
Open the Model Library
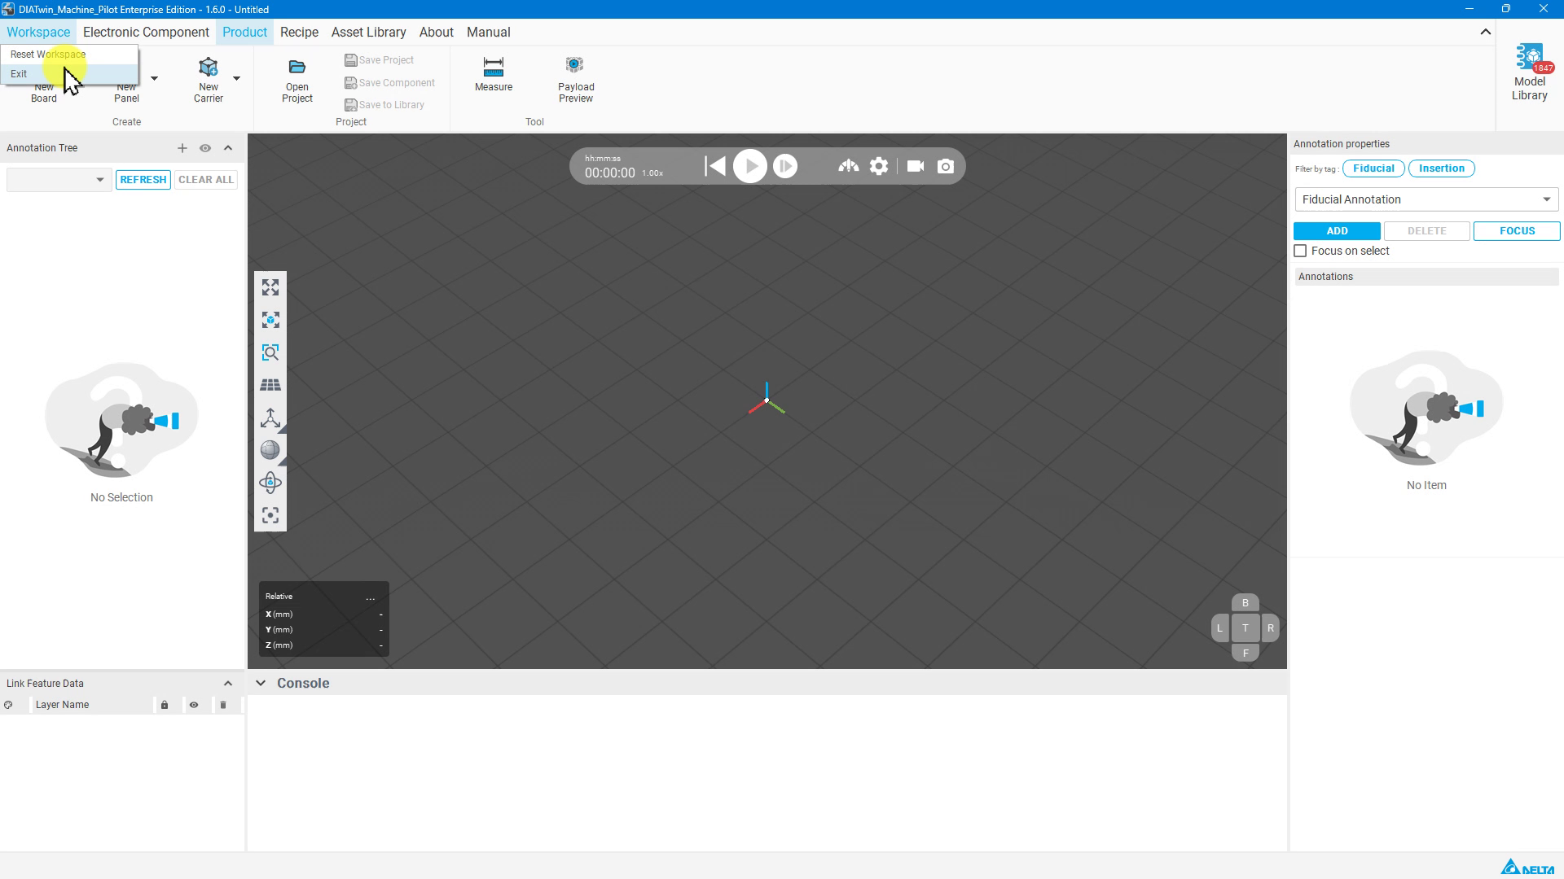pyautogui.click(x=1529, y=73)
